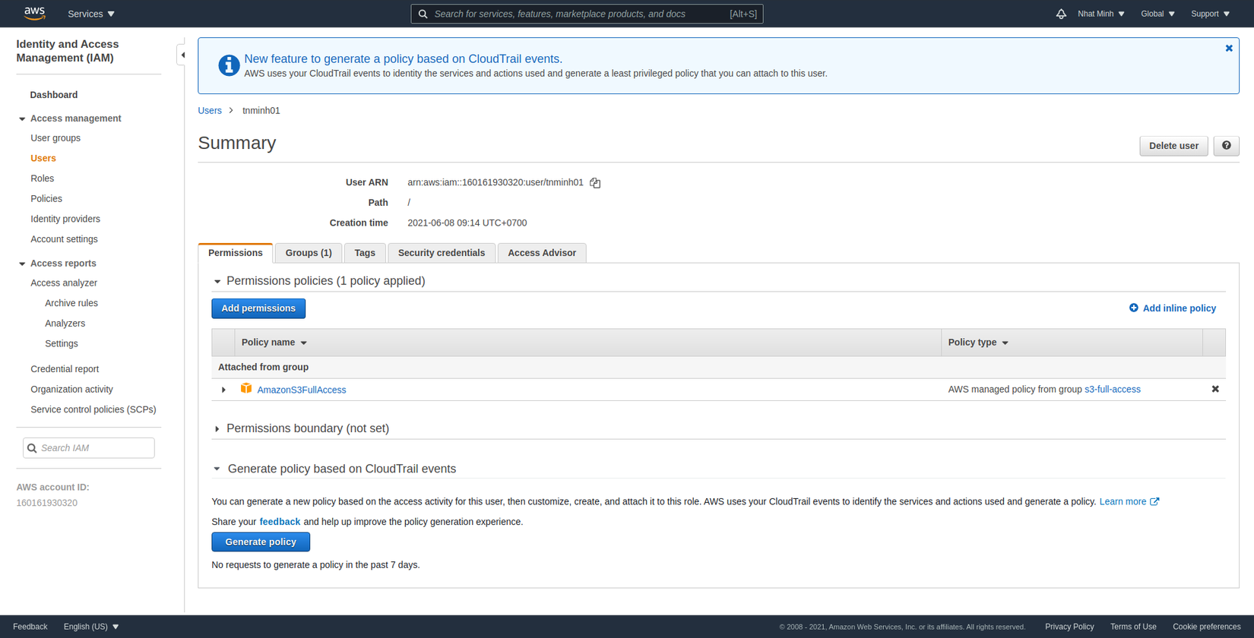Open Credential report in the sidebar
The width and height of the screenshot is (1254, 638).
(x=65, y=369)
